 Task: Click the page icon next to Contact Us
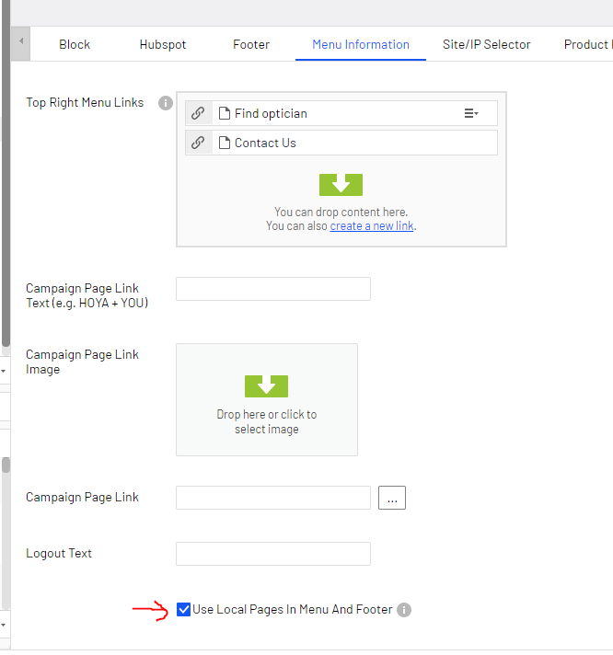pyautogui.click(x=223, y=143)
